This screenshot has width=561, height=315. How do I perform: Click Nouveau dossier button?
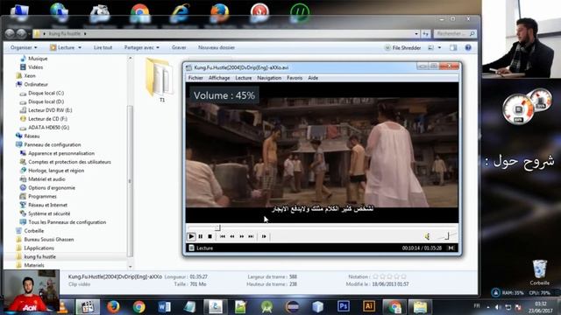pyautogui.click(x=217, y=47)
